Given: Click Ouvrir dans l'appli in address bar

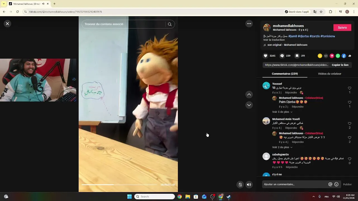Looking at the screenshot, I should pos(297,12).
